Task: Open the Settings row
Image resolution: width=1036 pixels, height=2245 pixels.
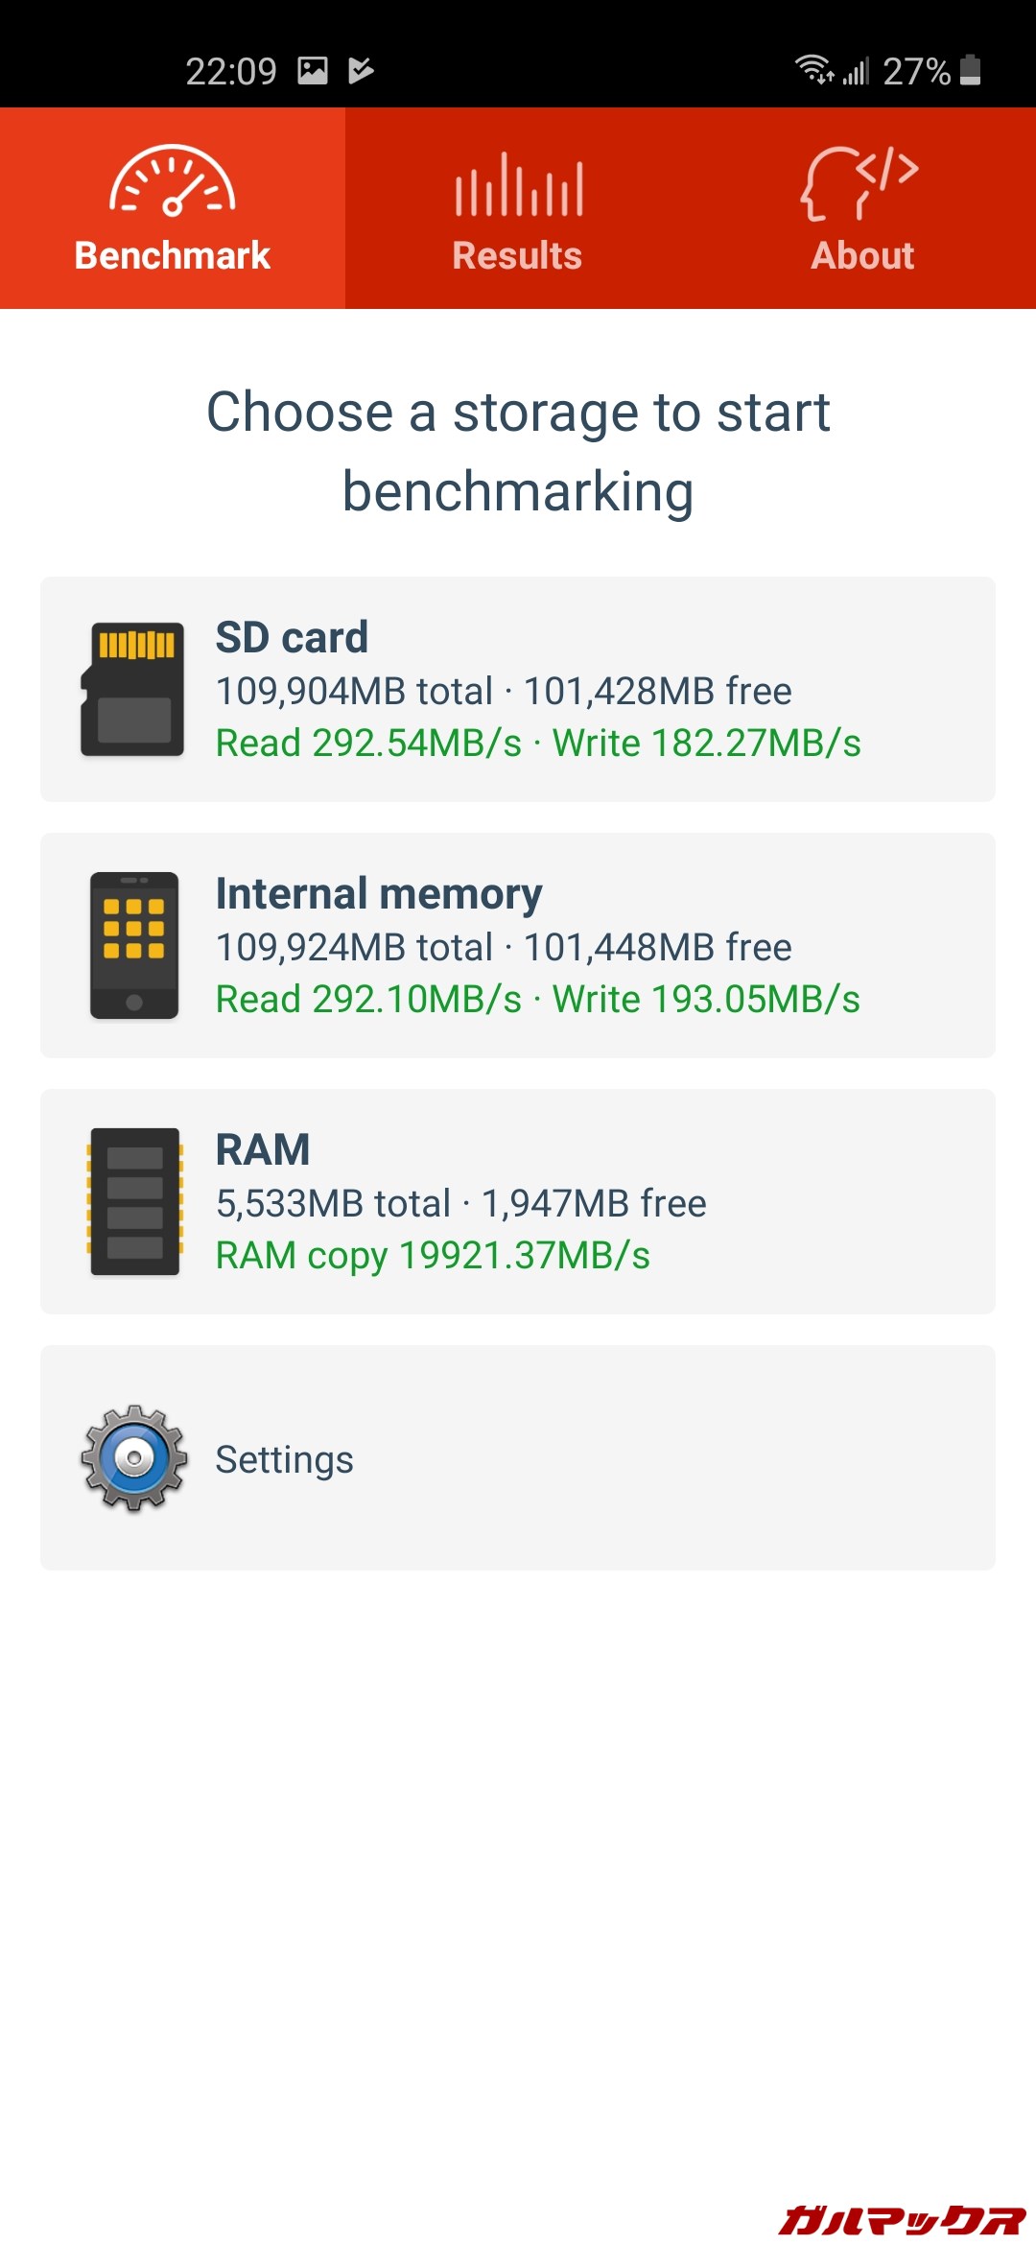Action: 518,1457
